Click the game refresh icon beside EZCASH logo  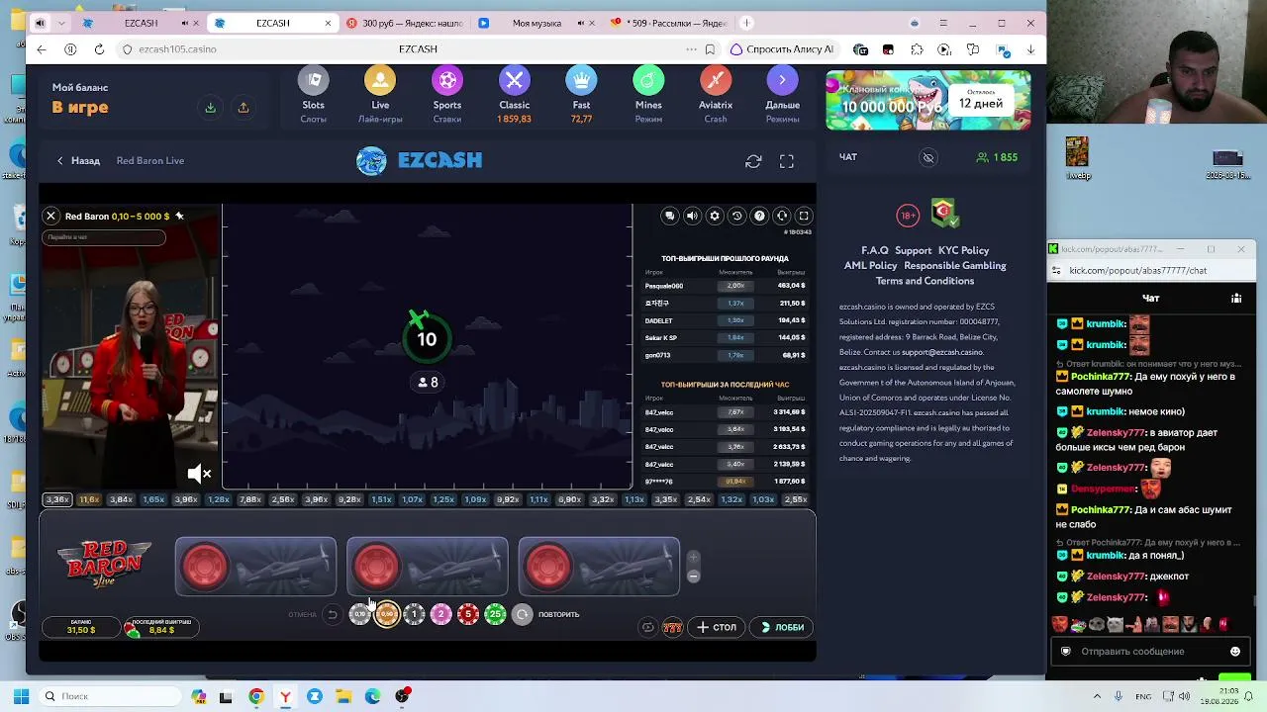[x=753, y=161]
